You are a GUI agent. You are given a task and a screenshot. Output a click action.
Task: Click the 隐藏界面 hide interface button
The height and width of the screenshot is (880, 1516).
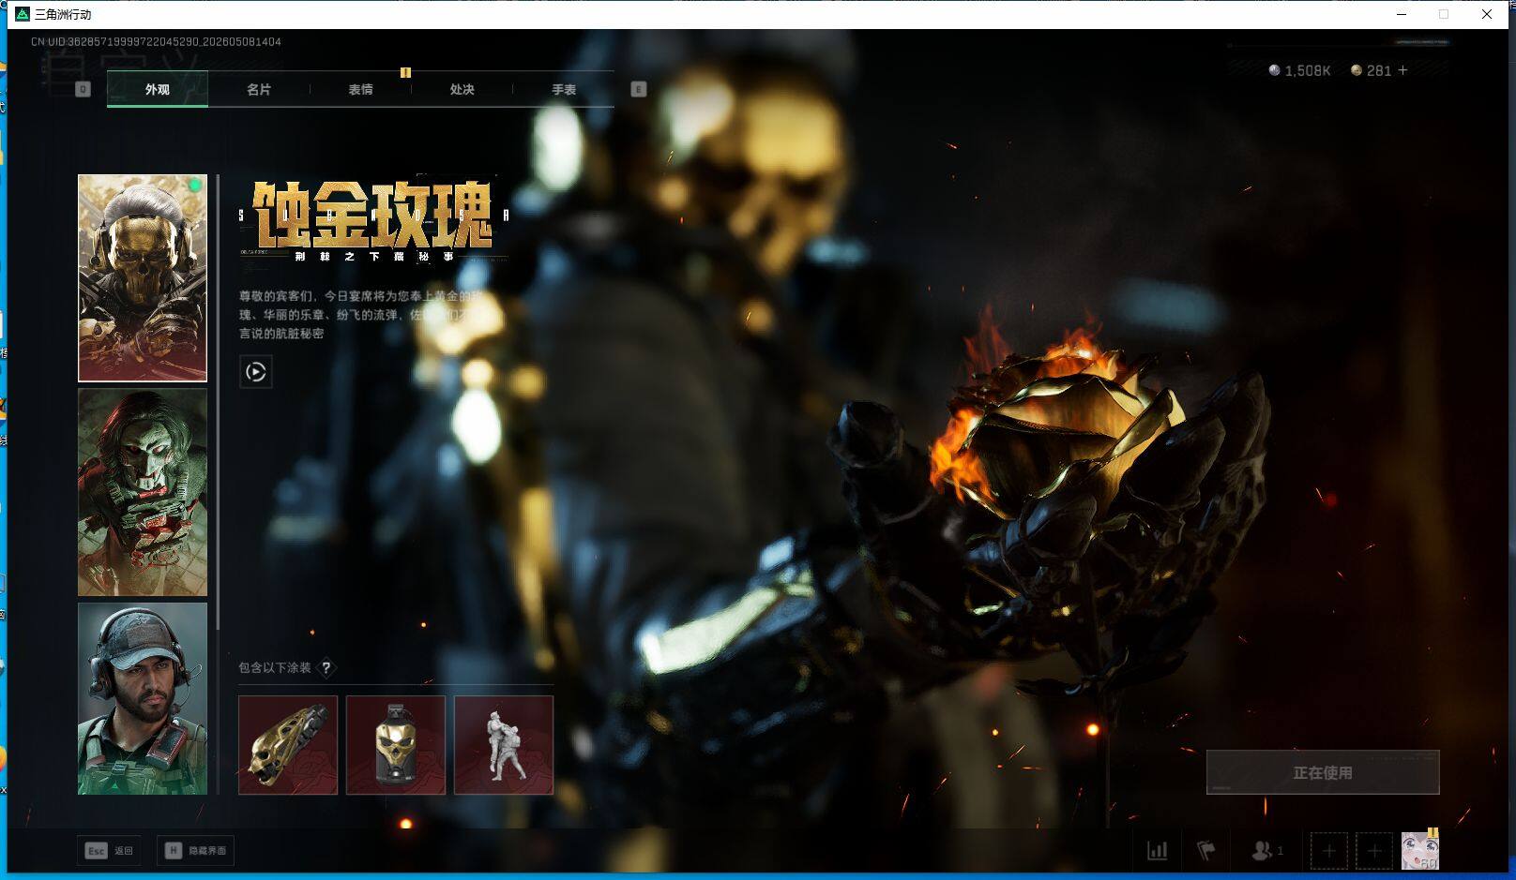pos(195,851)
